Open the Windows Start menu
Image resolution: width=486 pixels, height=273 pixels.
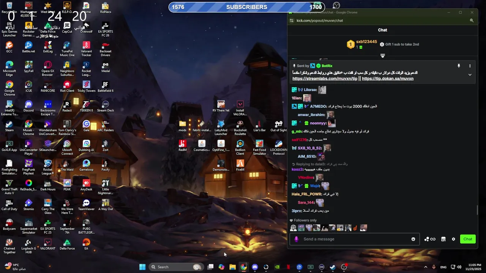142,267
